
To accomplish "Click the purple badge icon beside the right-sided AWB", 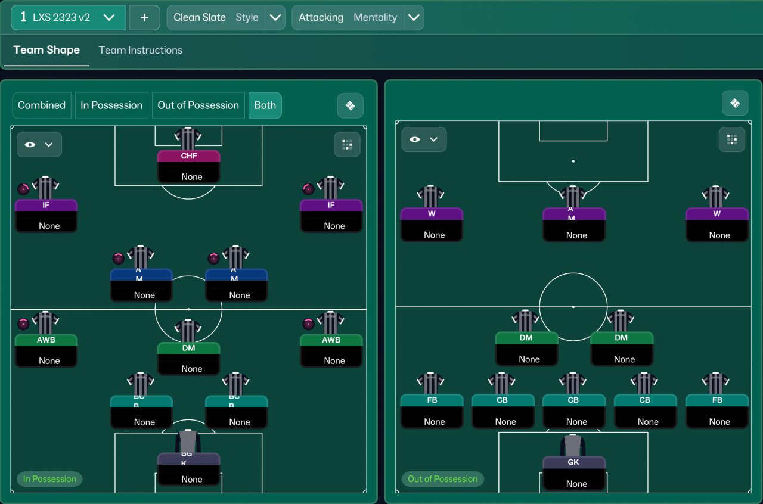I will click(308, 323).
